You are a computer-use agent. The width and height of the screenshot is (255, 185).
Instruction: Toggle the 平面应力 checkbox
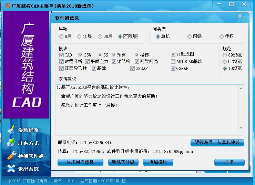87,61
